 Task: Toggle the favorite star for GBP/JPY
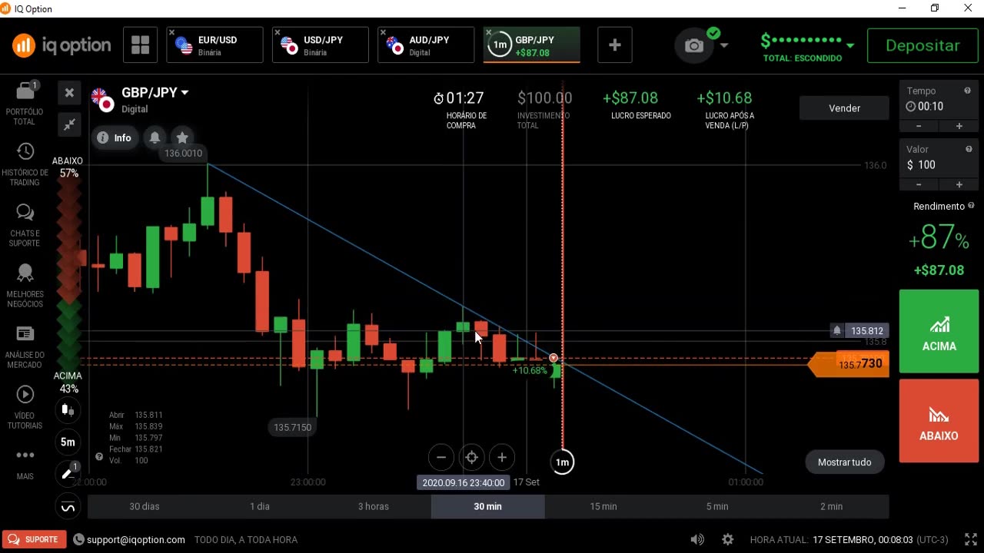(x=182, y=137)
